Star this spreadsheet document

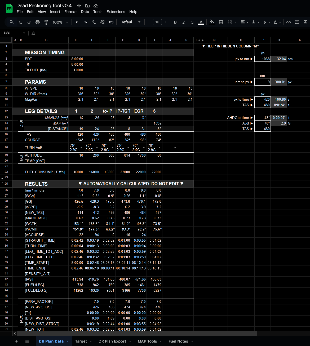tap(79, 6)
